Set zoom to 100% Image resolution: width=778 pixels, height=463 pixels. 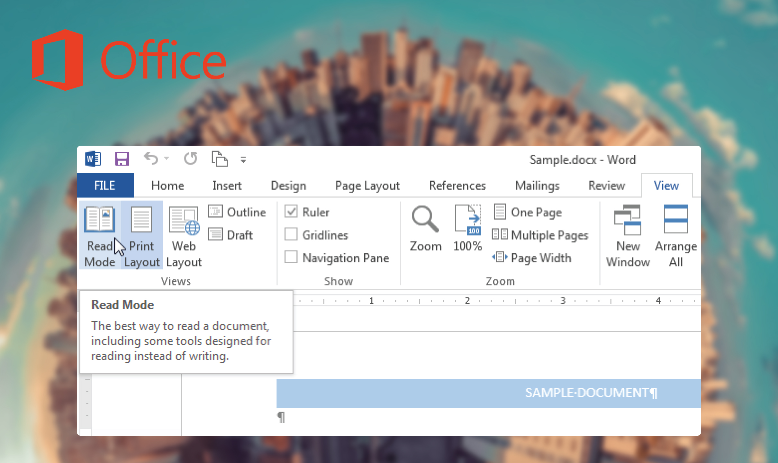(x=467, y=228)
